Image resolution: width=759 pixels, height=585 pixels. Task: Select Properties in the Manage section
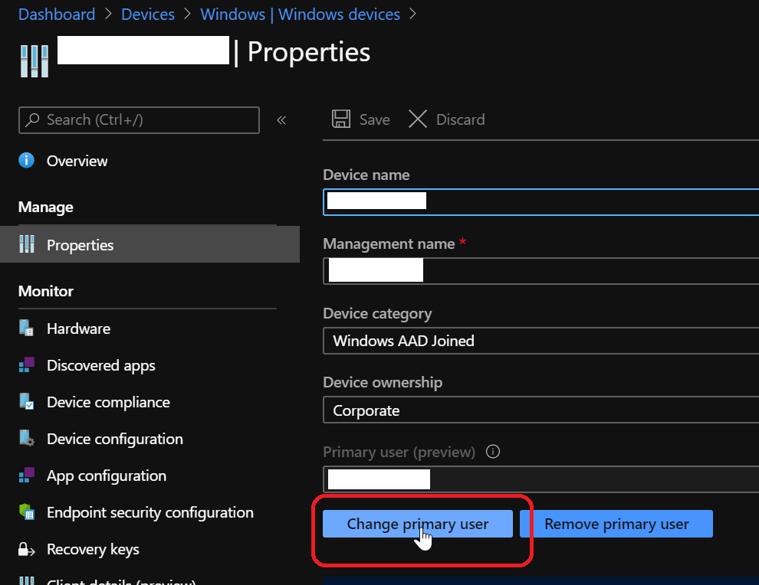[x=80, y=245]
